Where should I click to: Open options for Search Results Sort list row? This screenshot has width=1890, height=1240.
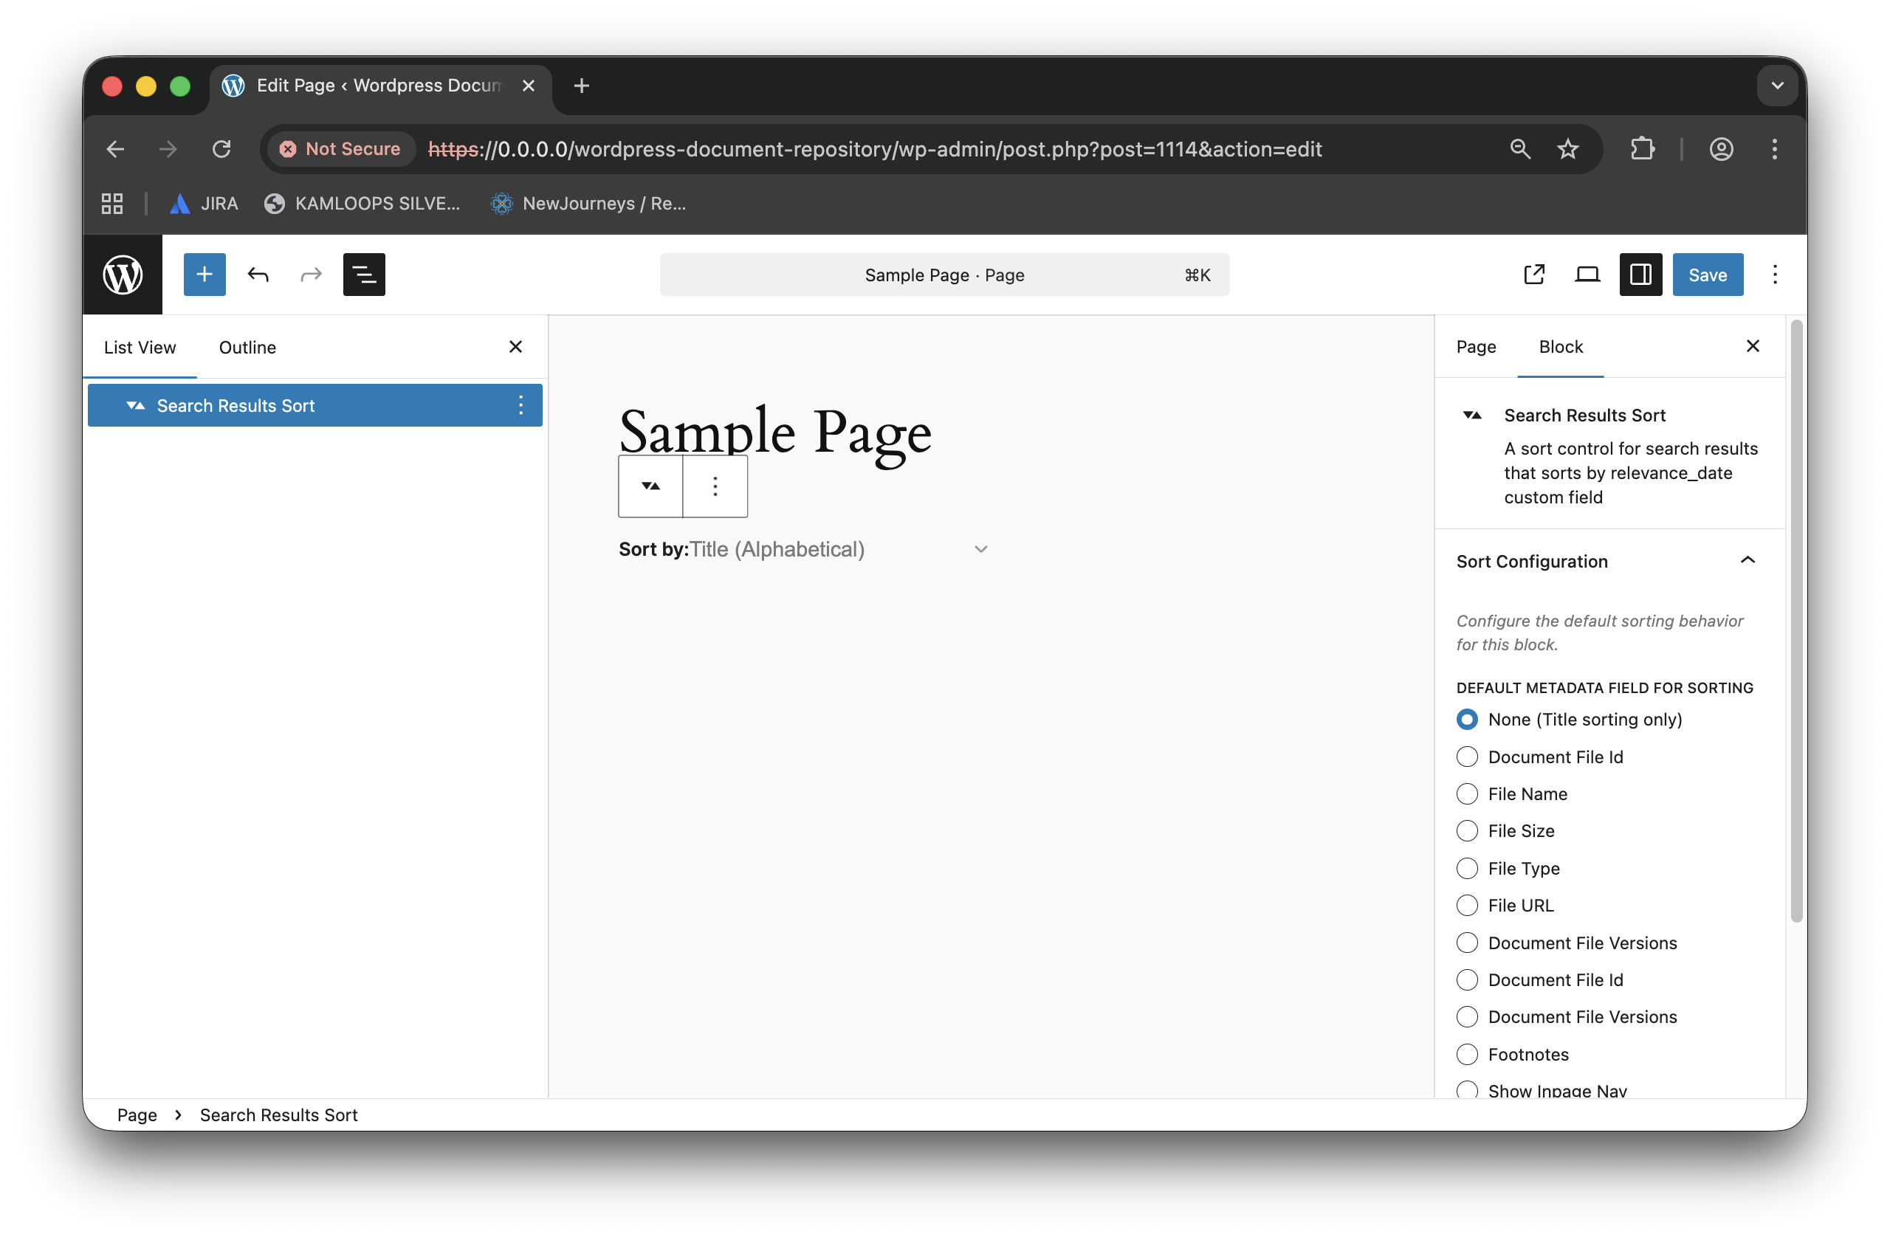520,406
